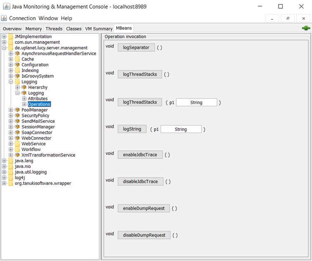Screen dimensions: 312x261
Task: Select the Attributes tree item
Action: tap(38, 99)
